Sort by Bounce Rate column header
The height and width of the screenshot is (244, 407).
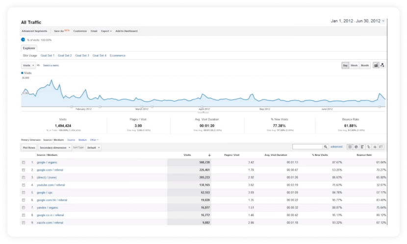(x=364, y=155)
